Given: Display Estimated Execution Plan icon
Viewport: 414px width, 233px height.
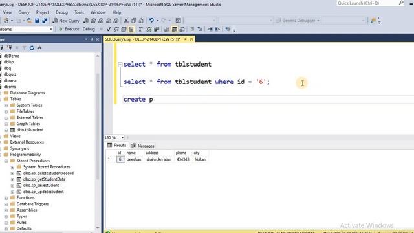Looking at the screenshot, I should [x=116, y=29].
